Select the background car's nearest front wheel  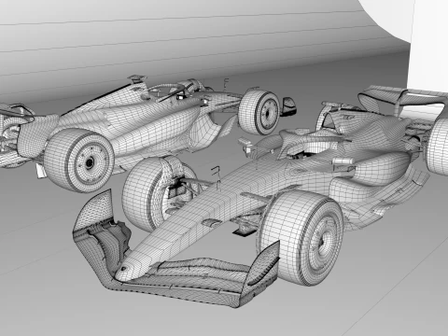pyautogui.click(x=79, y=161)
